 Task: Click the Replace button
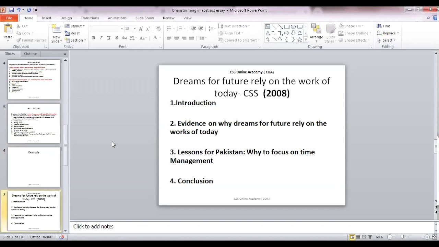(388, 33)
